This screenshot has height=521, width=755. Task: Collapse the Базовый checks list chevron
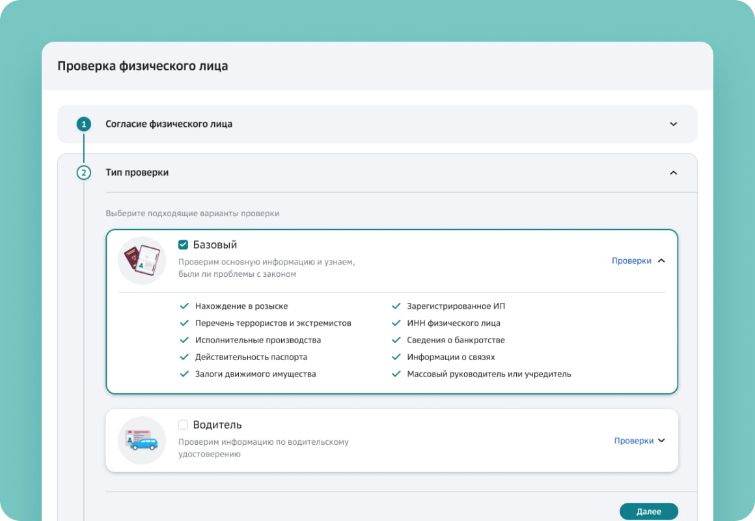pos(661,260)
